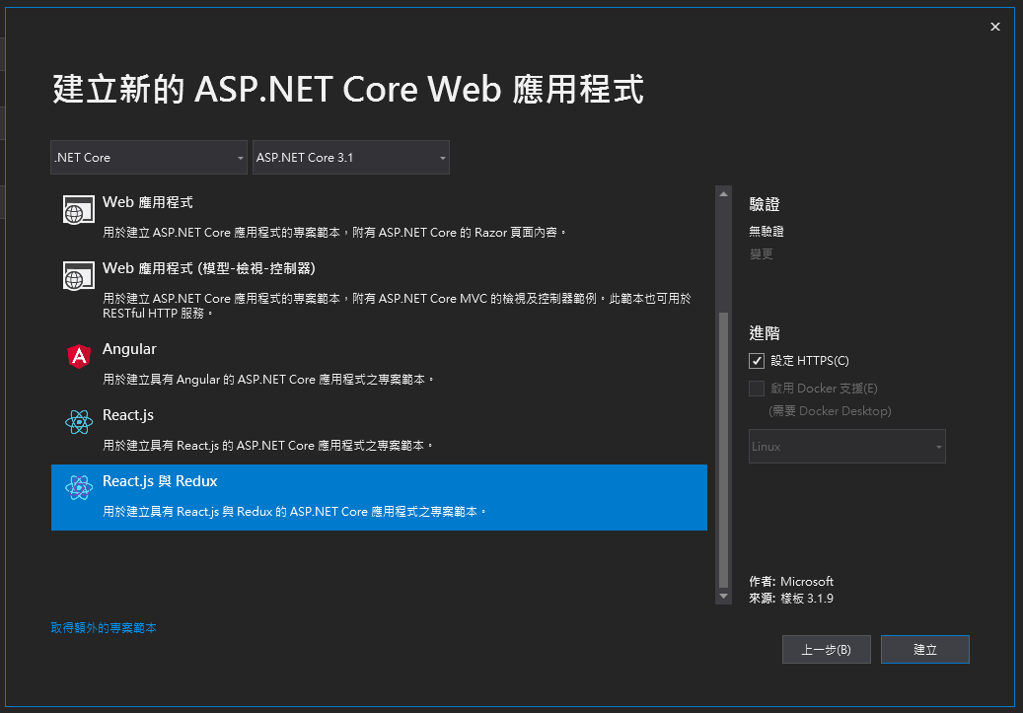Click the Web 應用程式 template icon

[x=78, y=210]
